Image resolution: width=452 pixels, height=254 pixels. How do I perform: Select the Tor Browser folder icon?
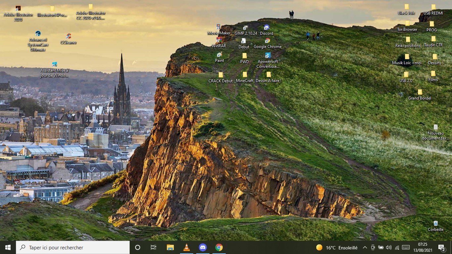(407, 23)
